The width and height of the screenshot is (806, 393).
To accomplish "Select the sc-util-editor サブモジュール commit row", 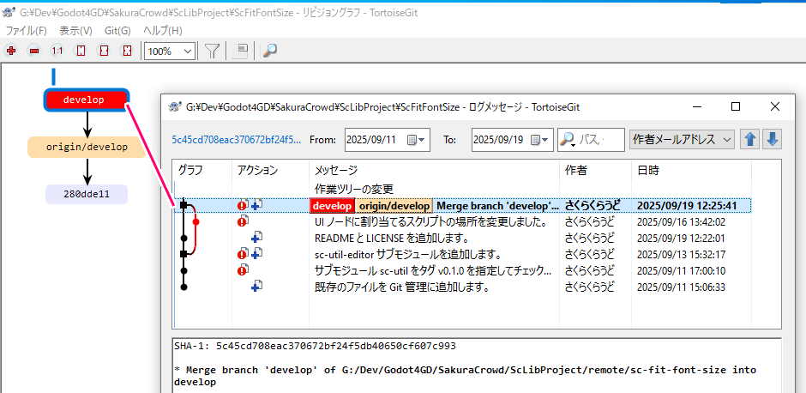I will [x=463, y=255].
